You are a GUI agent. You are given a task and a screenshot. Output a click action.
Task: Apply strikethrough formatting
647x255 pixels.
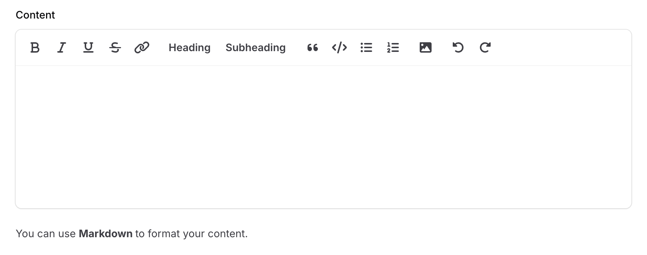coord(115,47)
